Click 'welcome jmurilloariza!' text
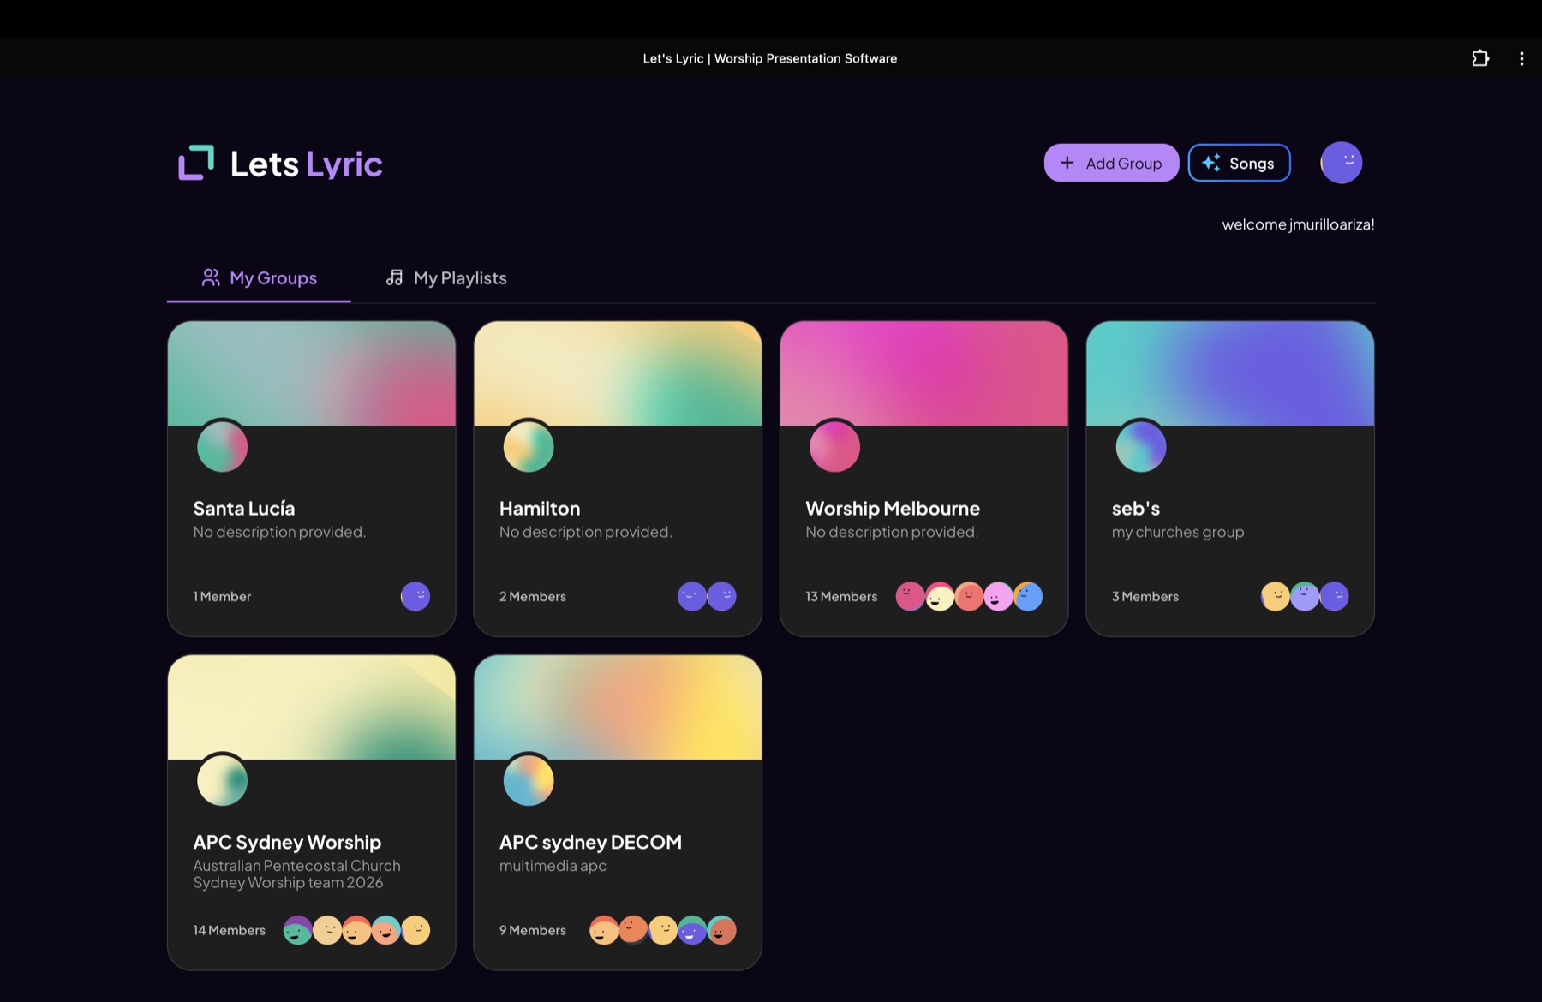Viewport: 1542px width, 1002px height. 1298,224
